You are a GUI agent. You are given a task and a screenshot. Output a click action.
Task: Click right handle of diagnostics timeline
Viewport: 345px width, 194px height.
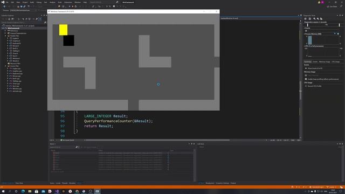pos(339,25)
